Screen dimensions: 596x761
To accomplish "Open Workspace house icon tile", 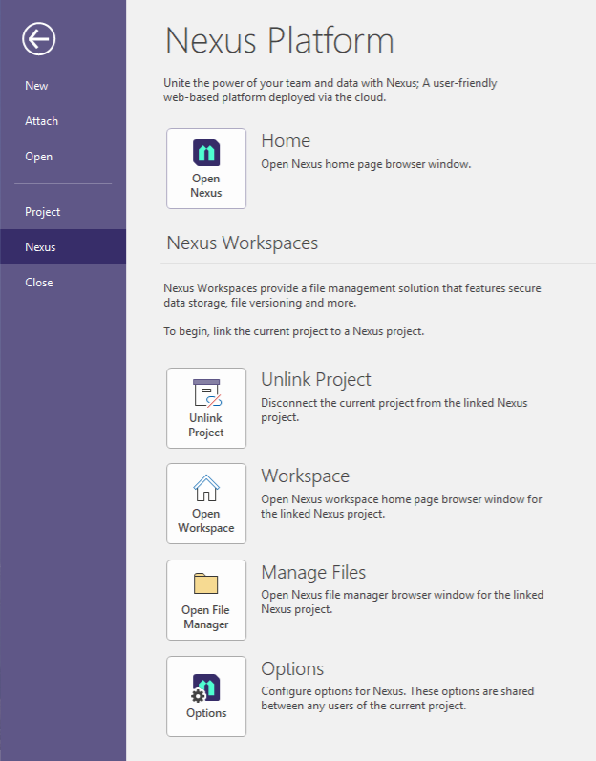I will 206,504.
